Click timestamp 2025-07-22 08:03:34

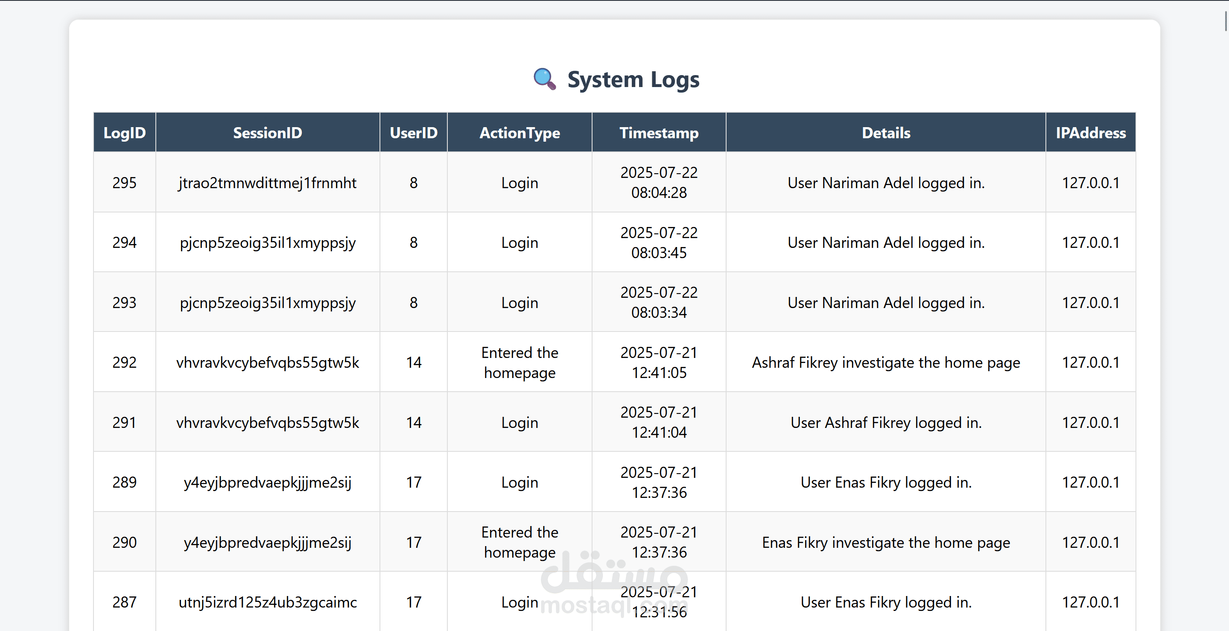click(x=659, y=303)
